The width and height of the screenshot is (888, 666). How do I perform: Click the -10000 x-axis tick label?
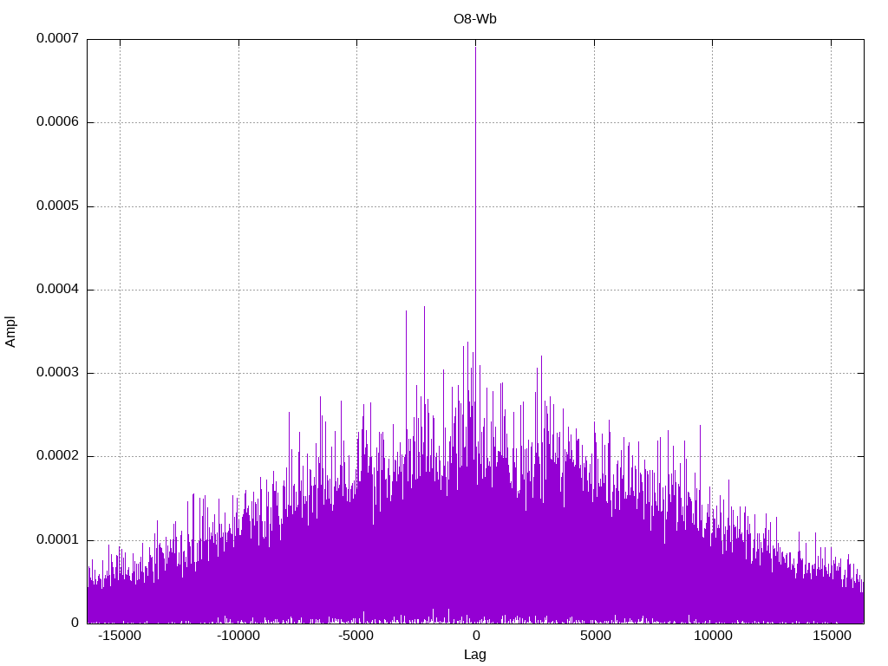(238, 636)
